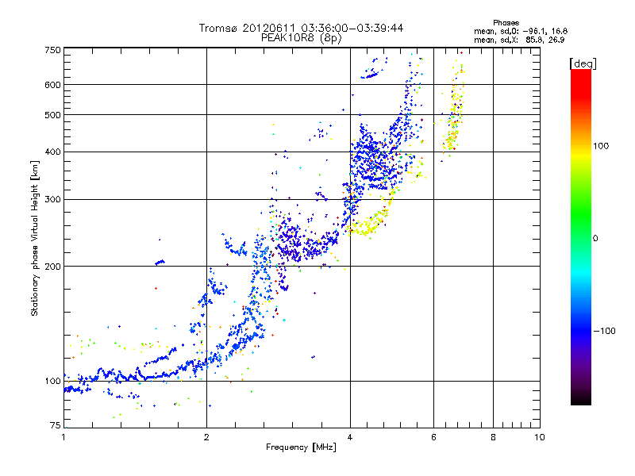Click the -100 label on colorbar

[x=604, y=331]
